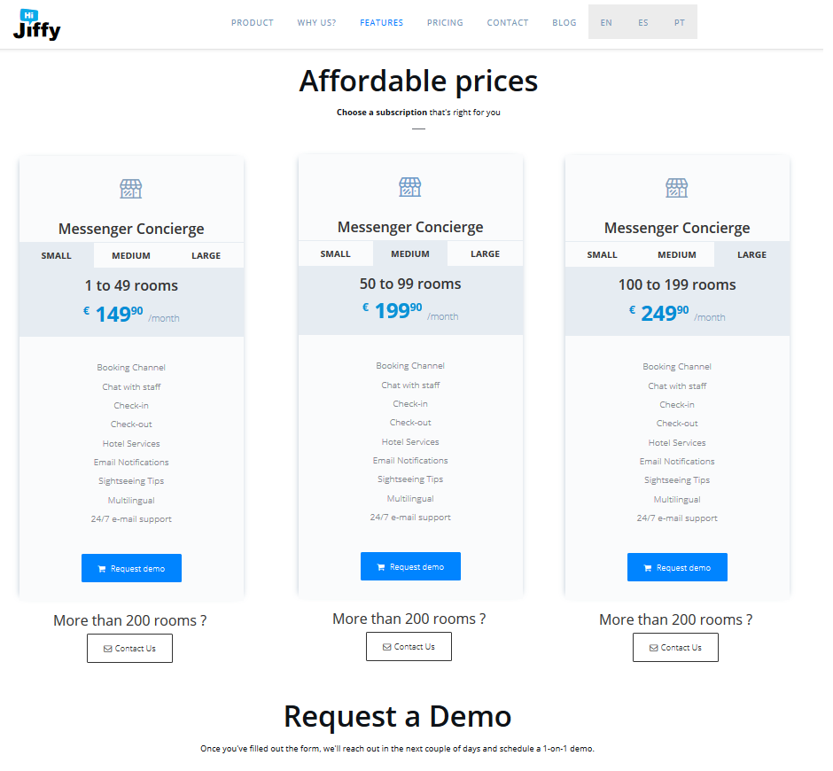Click the envelope icon in the left Contact Us button
This screenshot has height=771, width=833.
click(108, 649)
